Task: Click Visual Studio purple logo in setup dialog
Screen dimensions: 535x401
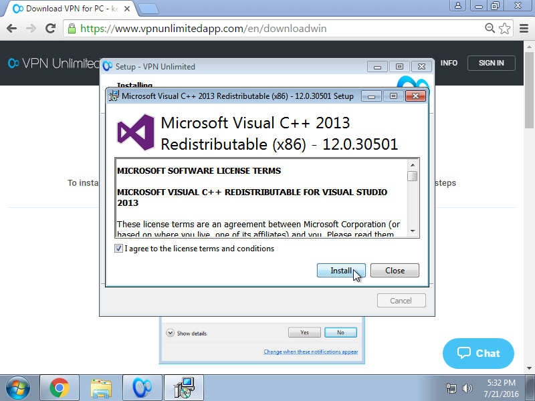Action: 136,132
